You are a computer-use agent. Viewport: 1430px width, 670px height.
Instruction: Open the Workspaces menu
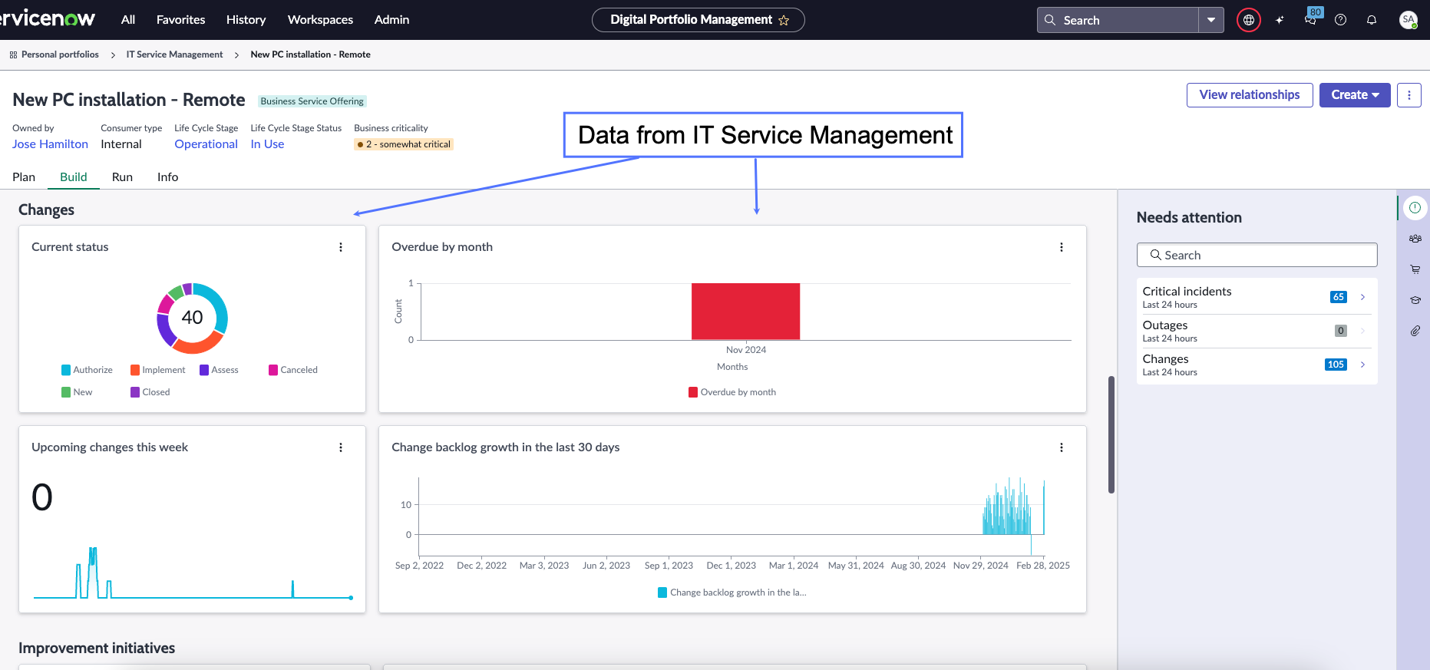(320, 20)
